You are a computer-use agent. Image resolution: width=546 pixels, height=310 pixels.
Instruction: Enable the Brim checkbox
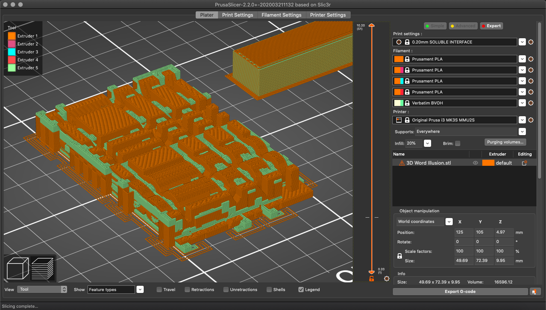[458, 143]
